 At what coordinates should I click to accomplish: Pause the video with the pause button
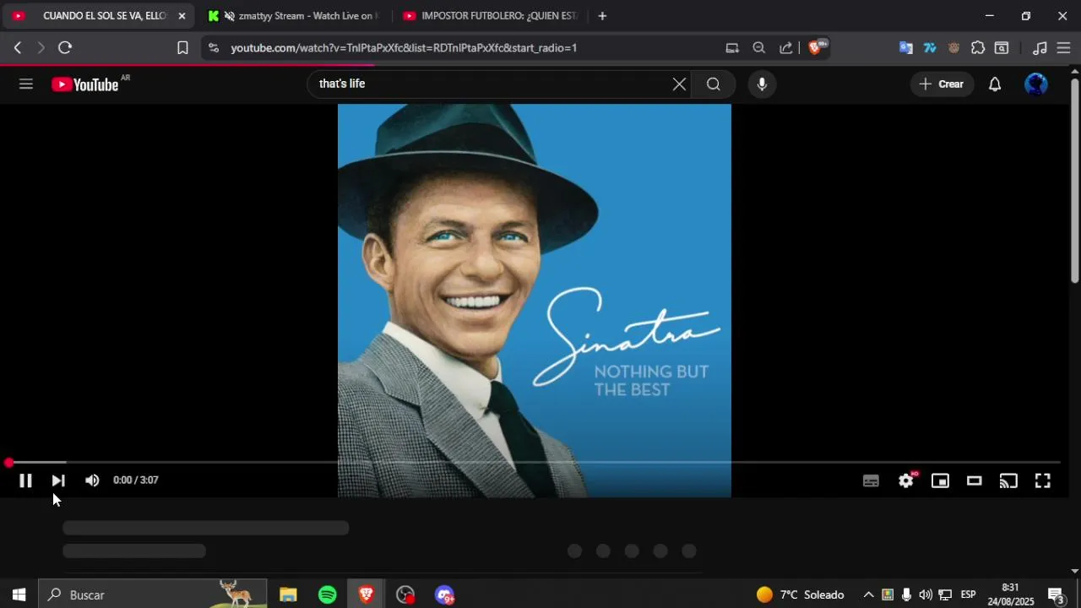25,480
